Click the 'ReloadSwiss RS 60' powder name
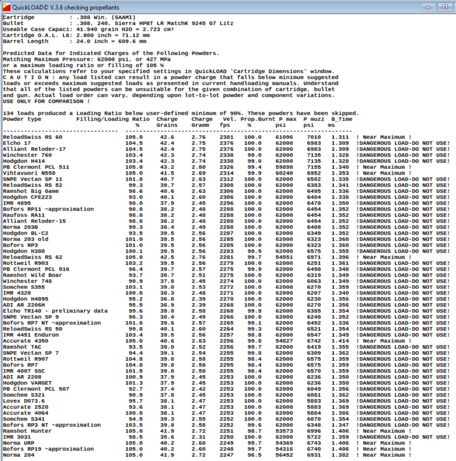Viewport: 456px width, 461px height. click(x=33, y=137)
